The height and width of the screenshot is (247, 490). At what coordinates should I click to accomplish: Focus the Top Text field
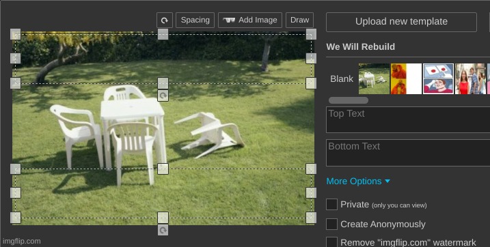(x=408, y=120)
